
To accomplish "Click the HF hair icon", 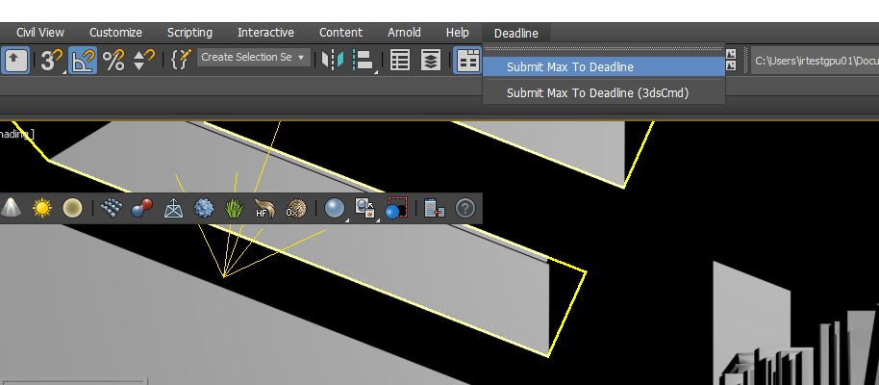I will [x=264, y=208].
